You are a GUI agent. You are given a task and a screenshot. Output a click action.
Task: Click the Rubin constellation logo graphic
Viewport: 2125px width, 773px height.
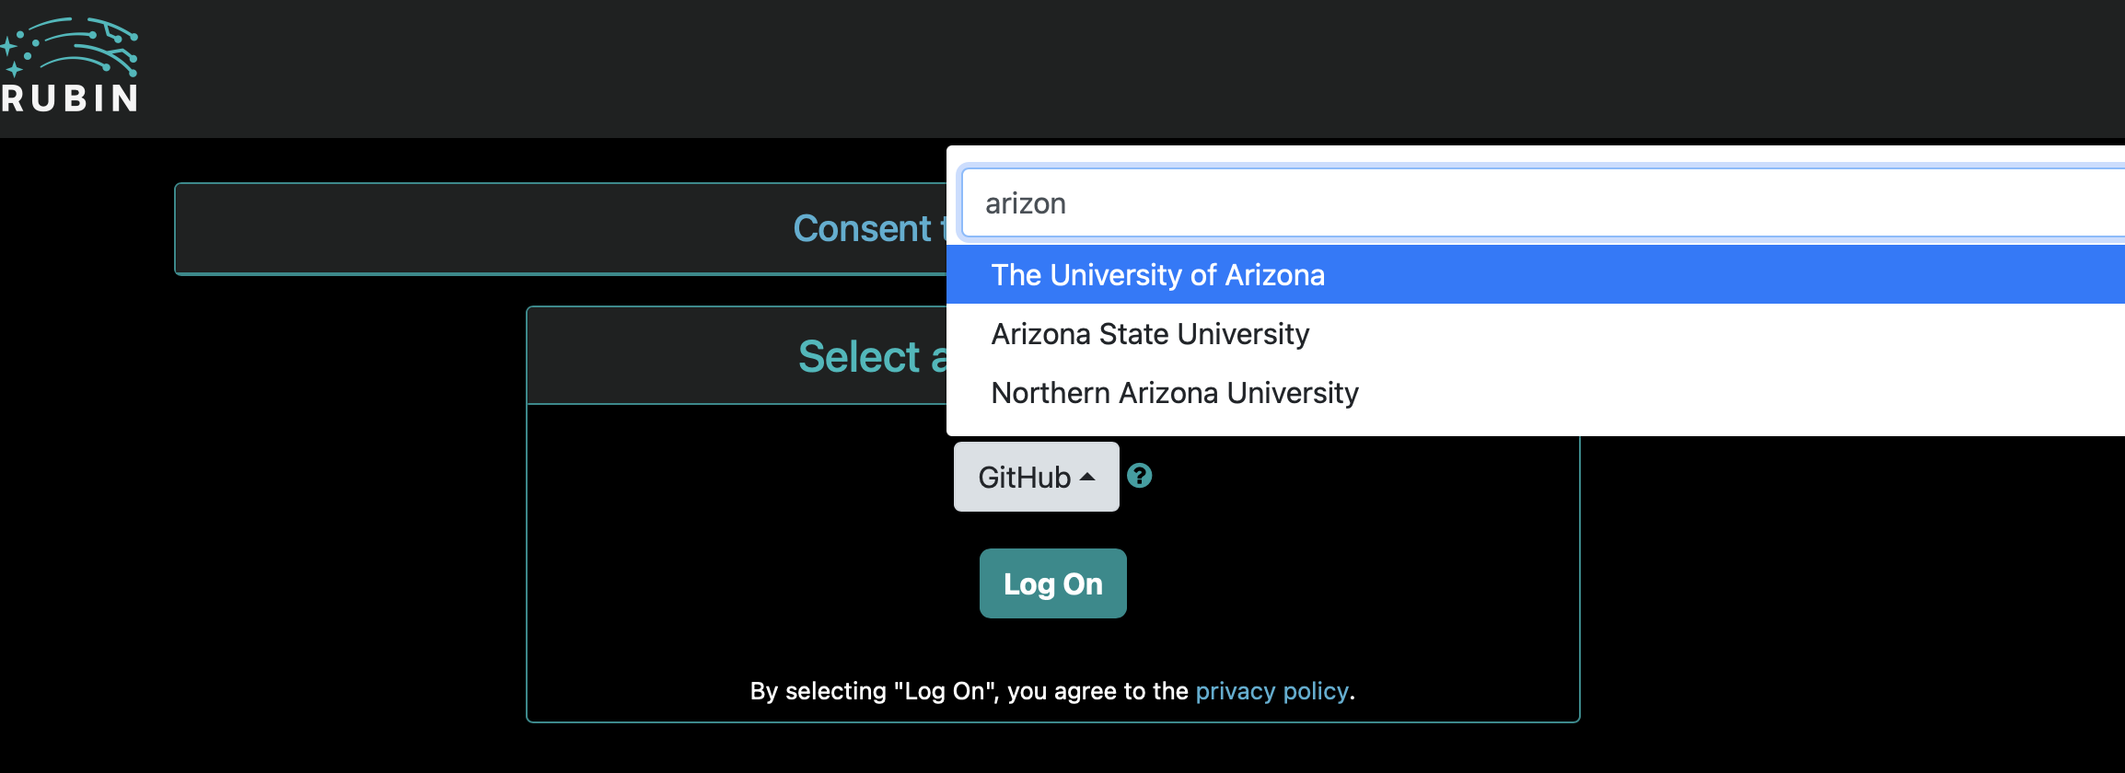70,46
